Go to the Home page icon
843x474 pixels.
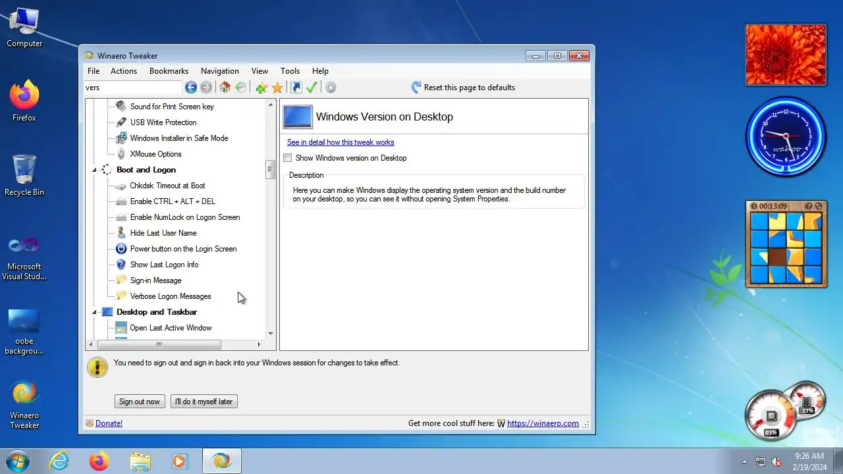(x=225, y=88)
